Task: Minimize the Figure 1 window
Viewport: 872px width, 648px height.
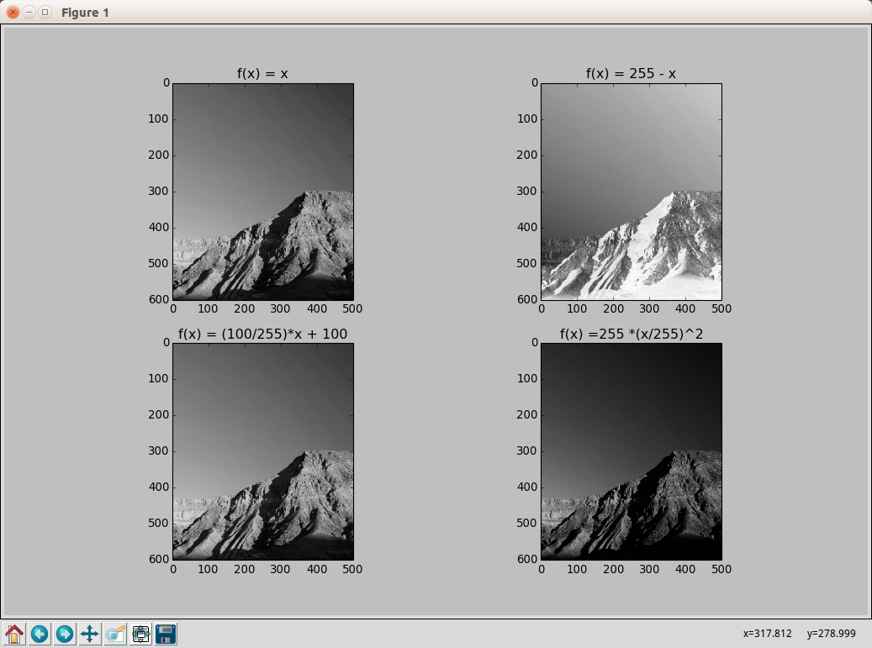Action: [x=29, y=13]
